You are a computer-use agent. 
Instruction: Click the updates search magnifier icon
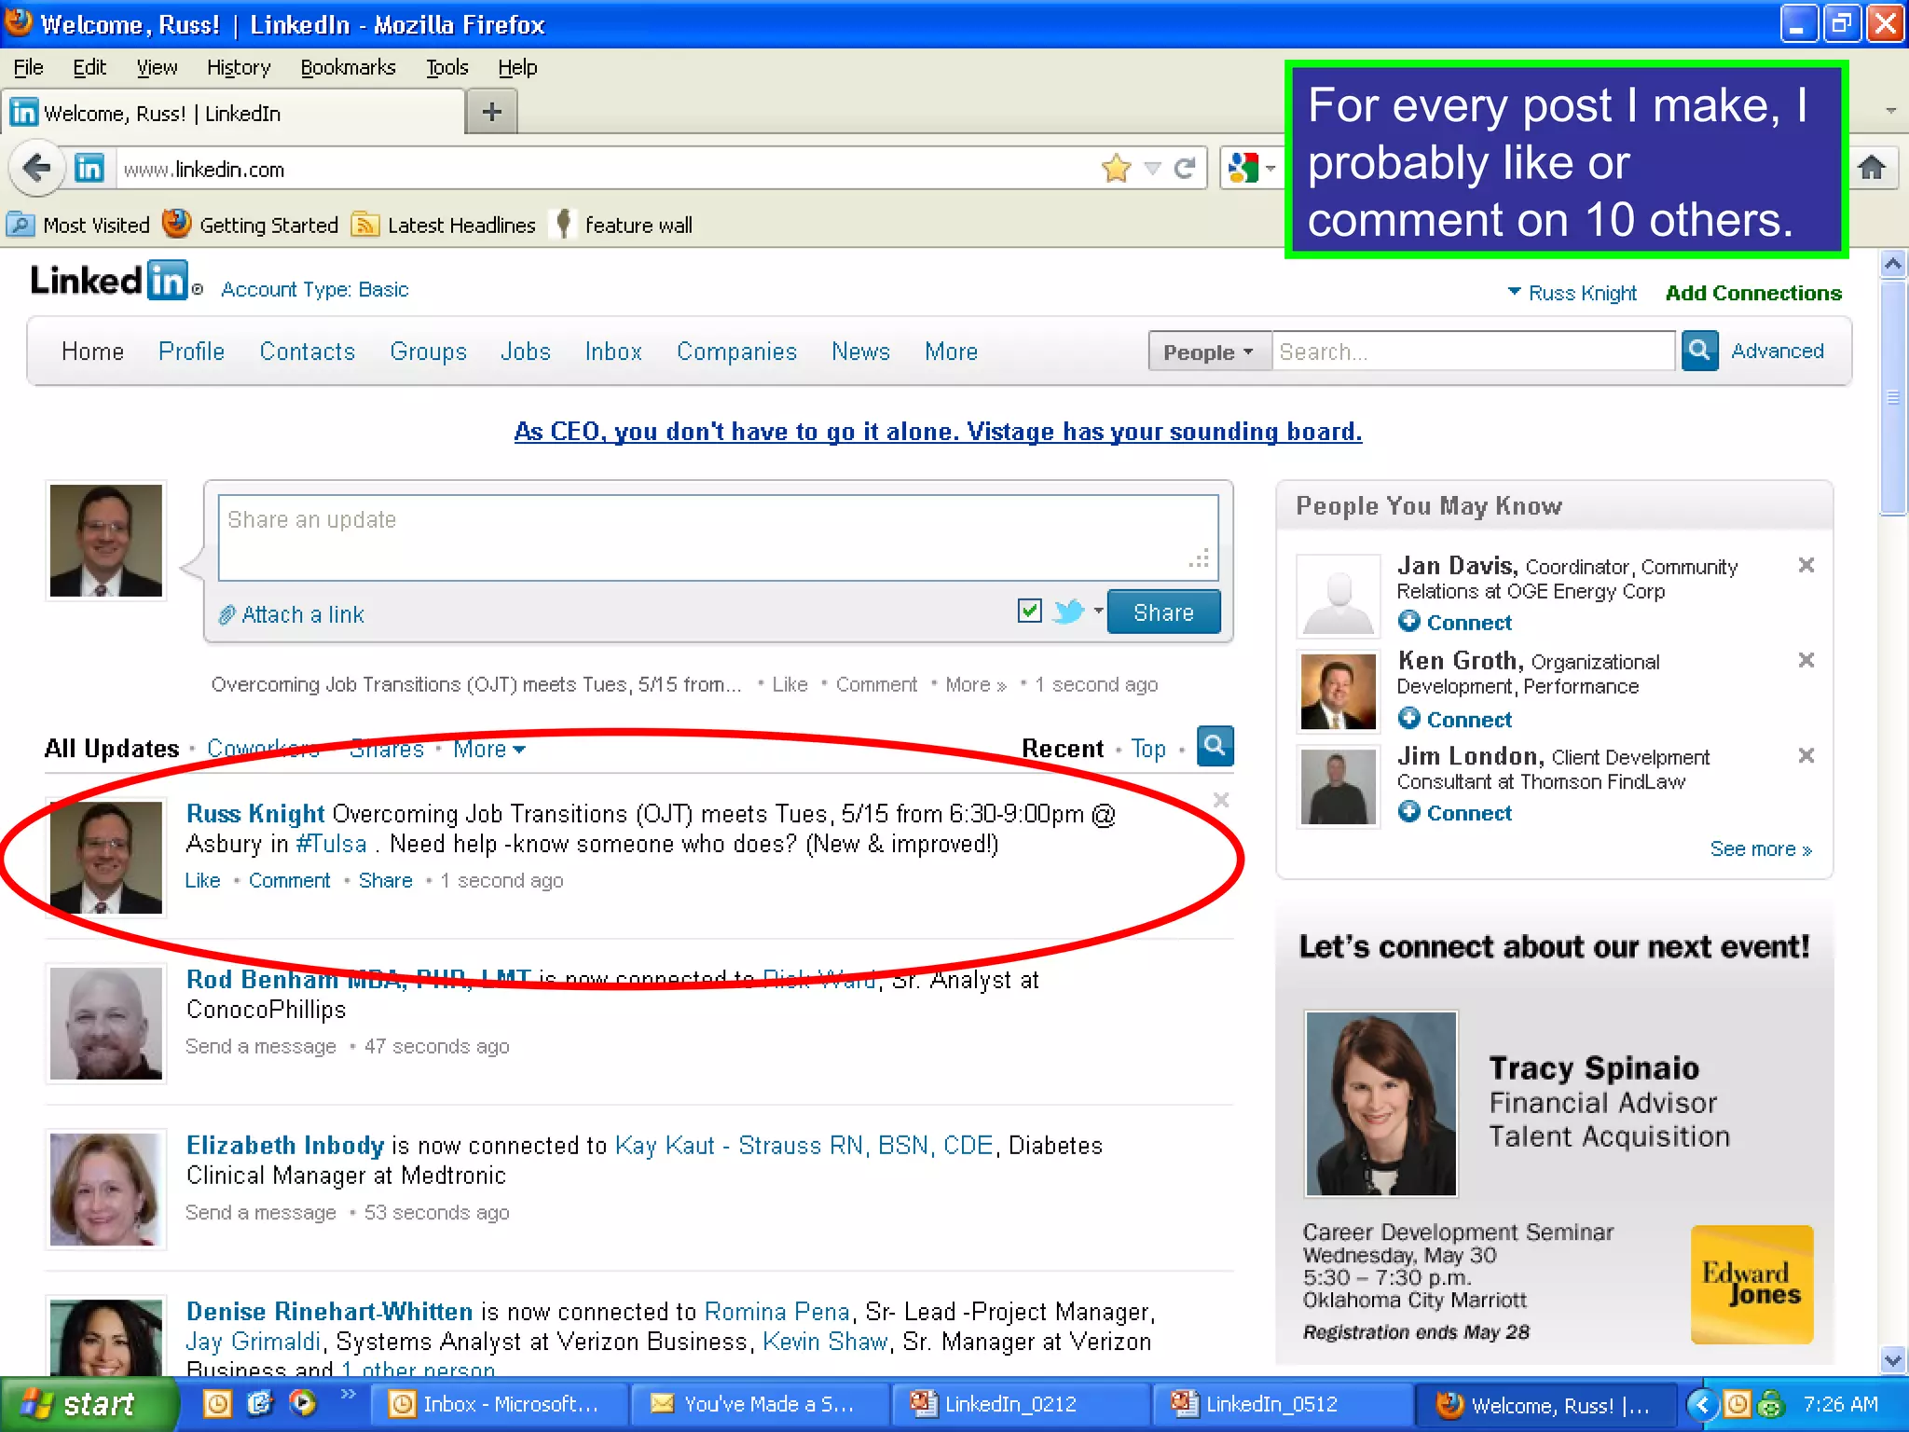click(1215, 747)
